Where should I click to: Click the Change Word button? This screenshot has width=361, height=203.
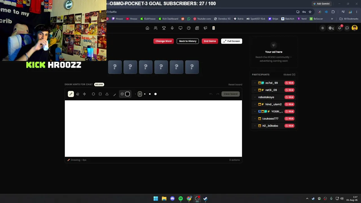(163, 41)
